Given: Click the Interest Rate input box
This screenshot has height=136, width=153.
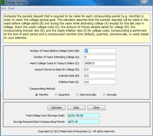Looking at the screenshot, I should point(100,76).
